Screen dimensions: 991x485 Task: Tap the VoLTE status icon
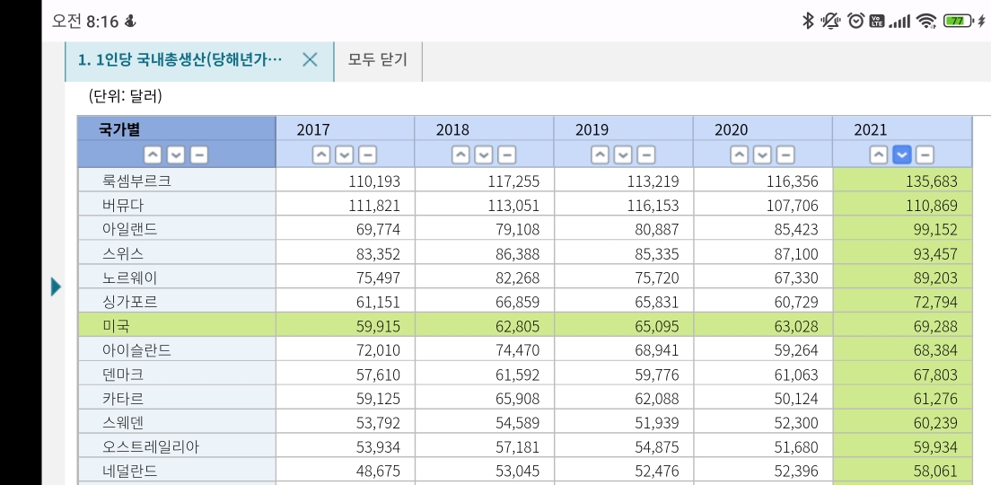coord(877,21)
